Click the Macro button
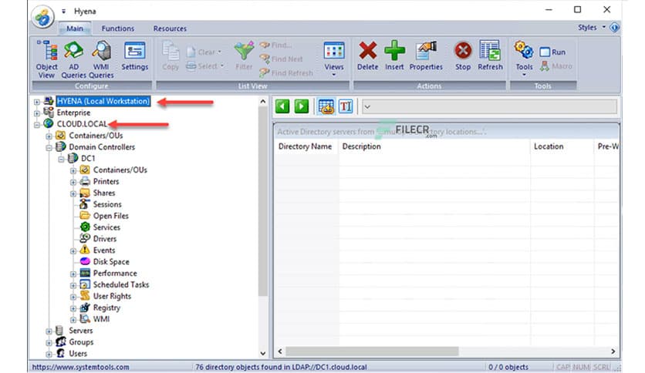The width and height of the screenshot is (645, 373). coord(556,66)
